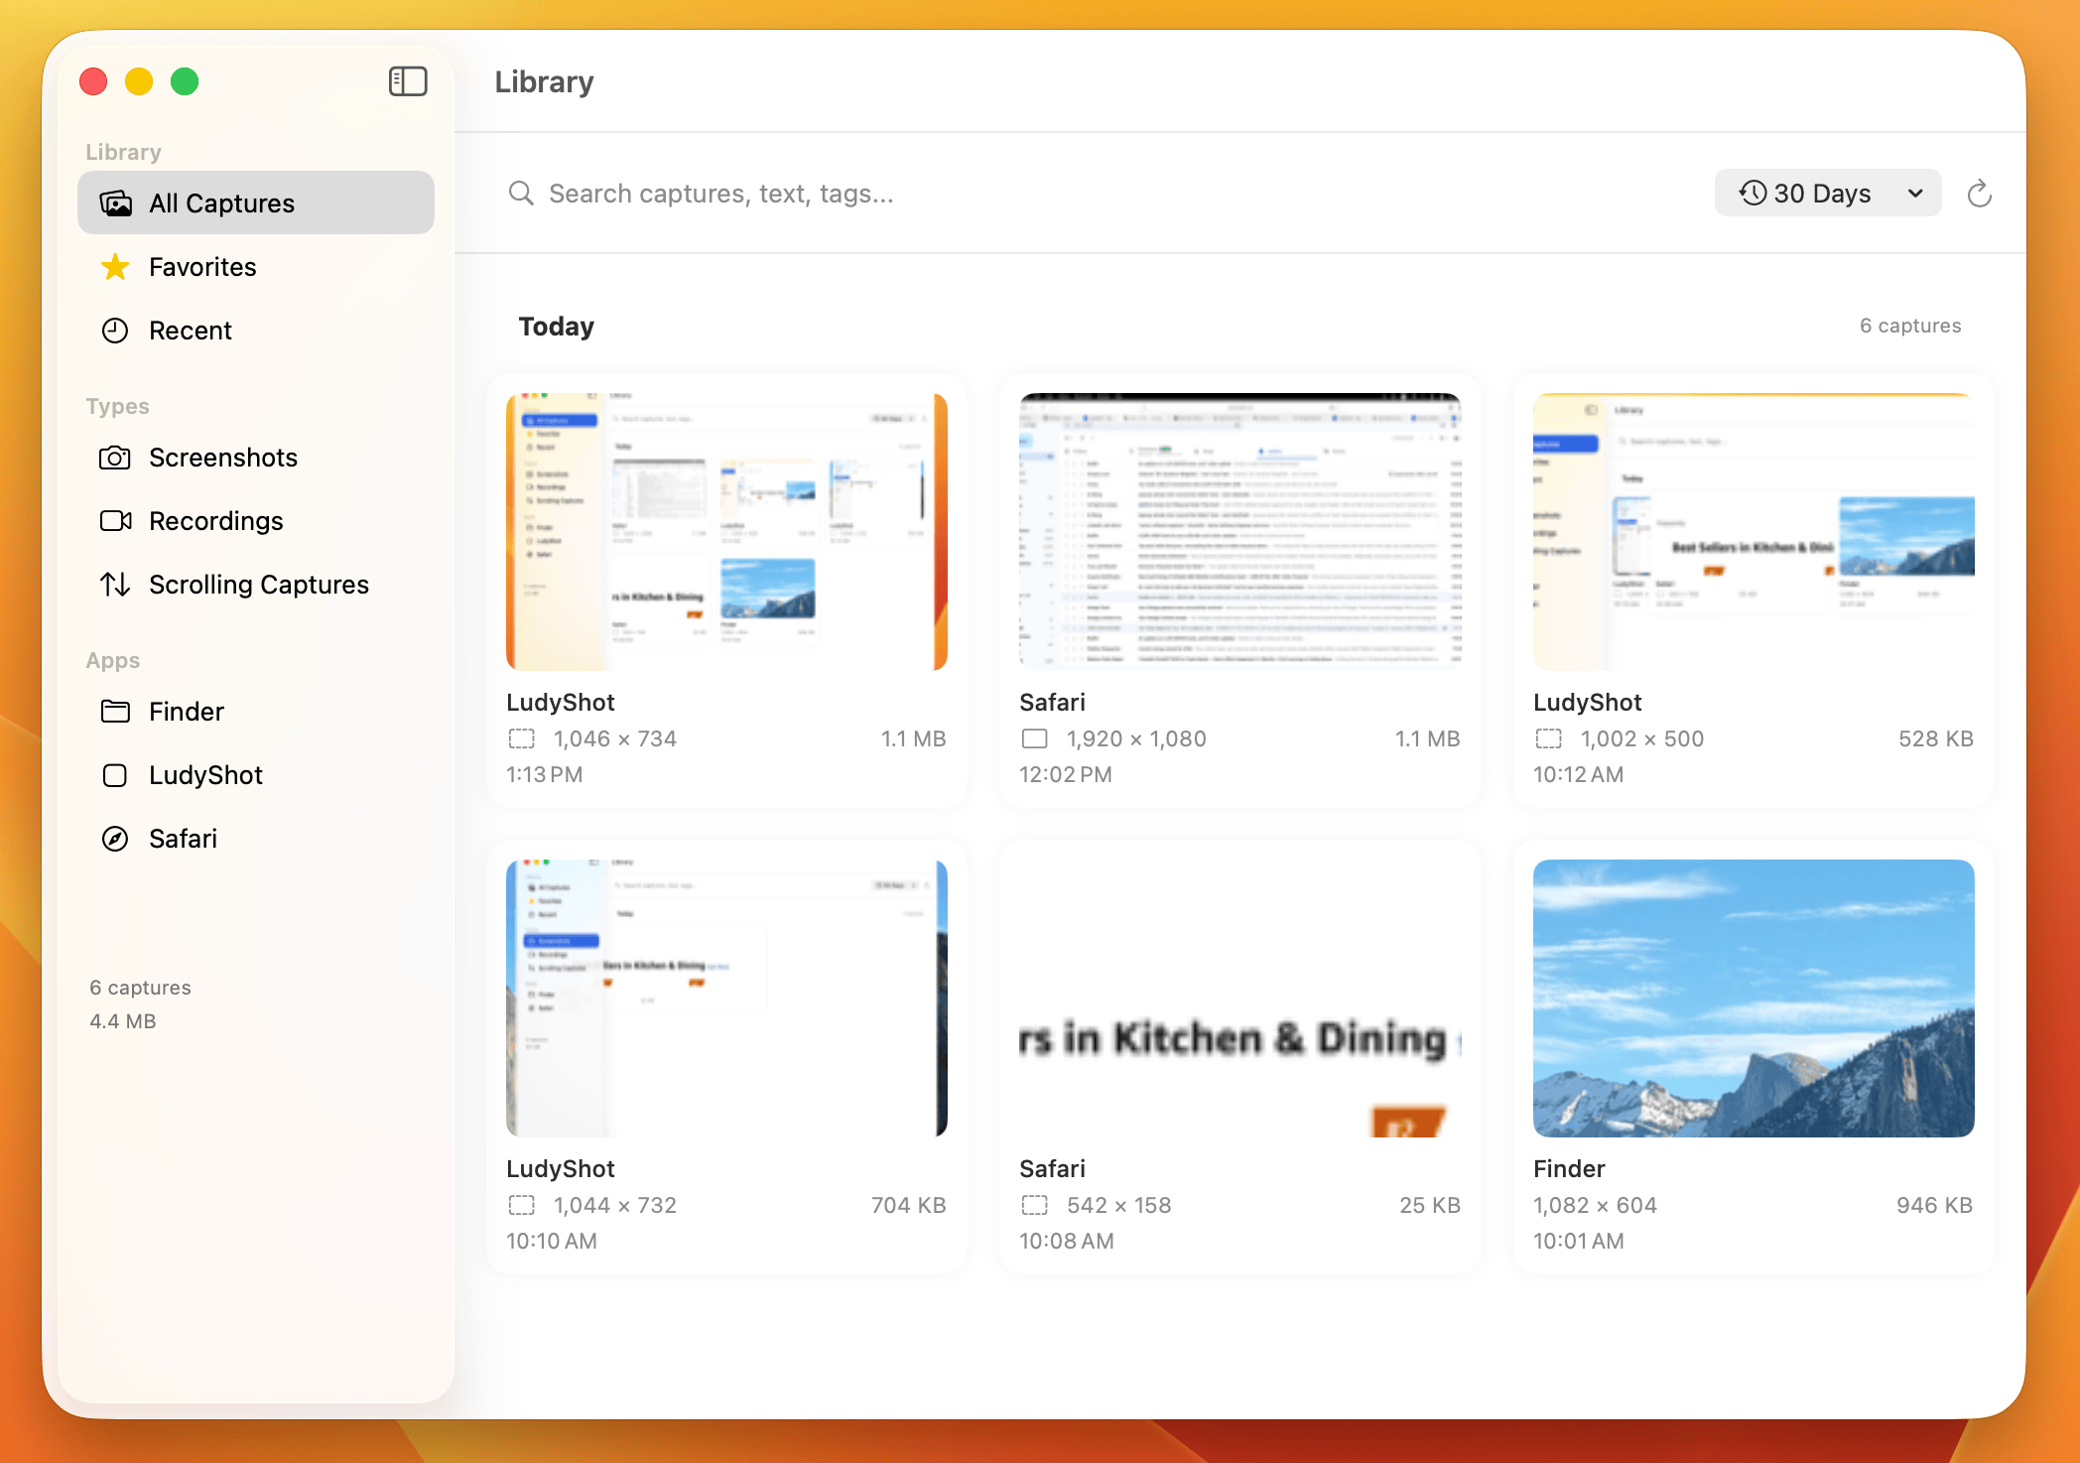Select the Screenshots type filter

tap(222, 458)
